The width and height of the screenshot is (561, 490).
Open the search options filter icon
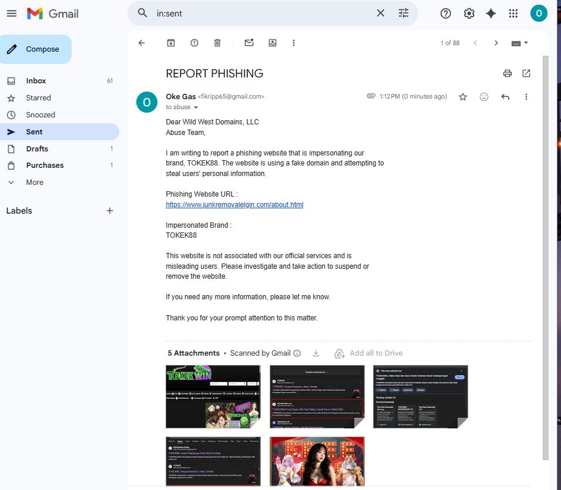(x=403, y=13)
